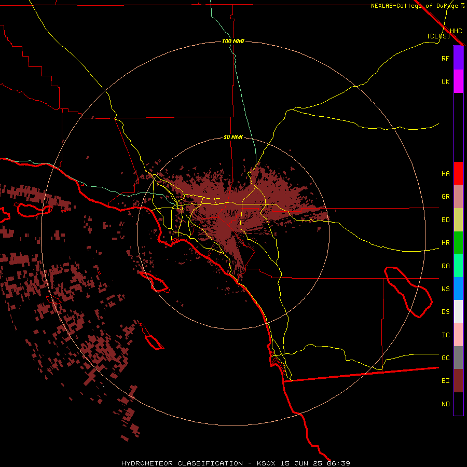
Task: Click the BD yellow legend swatch
Action: click(x=458, y=220)
